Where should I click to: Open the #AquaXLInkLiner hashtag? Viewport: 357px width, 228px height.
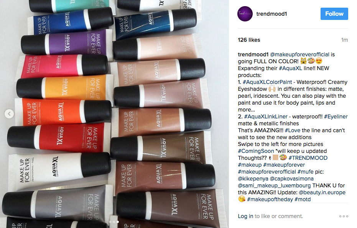[266, 116]
